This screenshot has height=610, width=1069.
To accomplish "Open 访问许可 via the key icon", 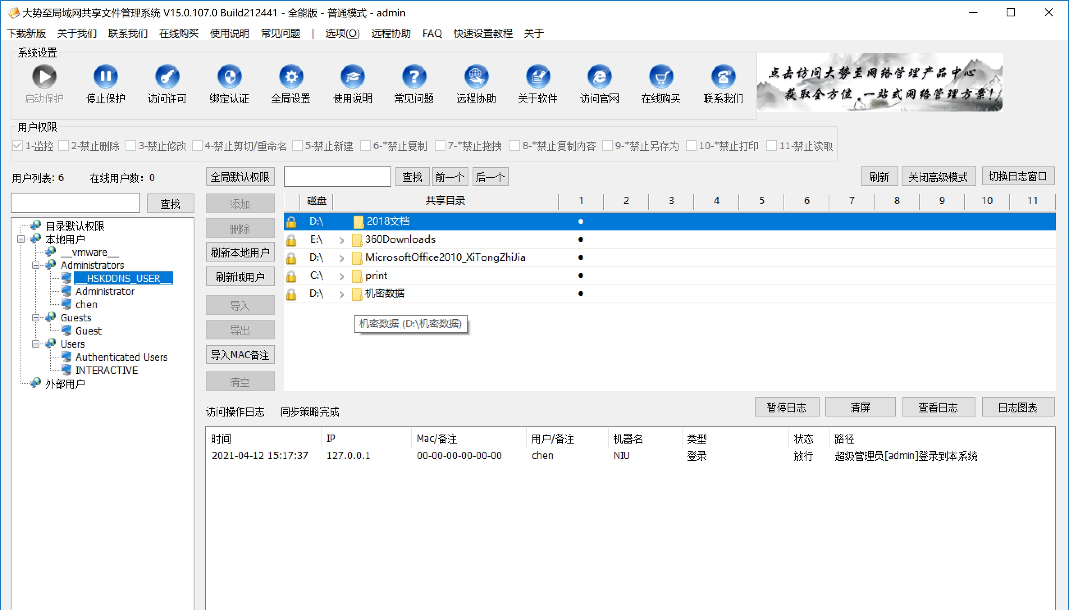I will click(167, 76).
